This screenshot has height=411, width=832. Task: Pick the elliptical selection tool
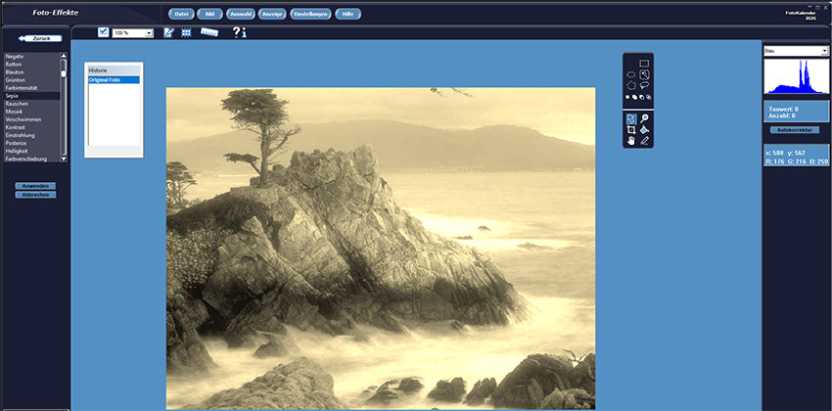point(630,74)
